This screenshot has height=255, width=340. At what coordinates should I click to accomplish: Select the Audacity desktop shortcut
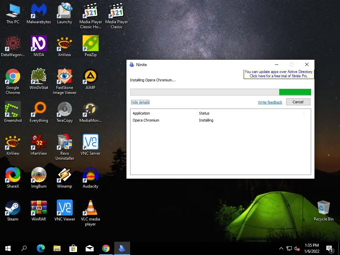[x=90, y=178]
